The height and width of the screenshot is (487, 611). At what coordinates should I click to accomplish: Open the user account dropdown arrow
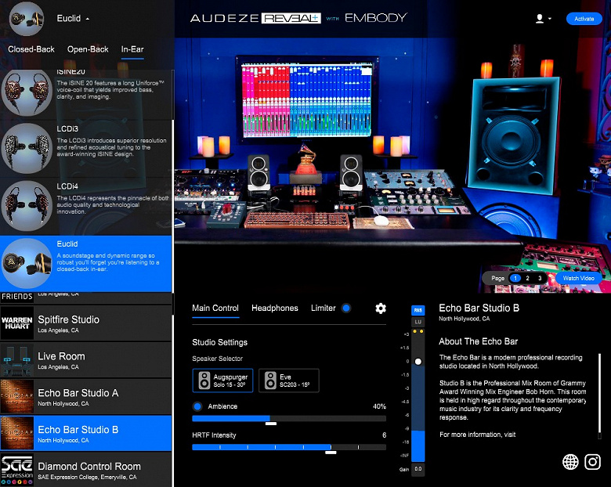(549, 19)
